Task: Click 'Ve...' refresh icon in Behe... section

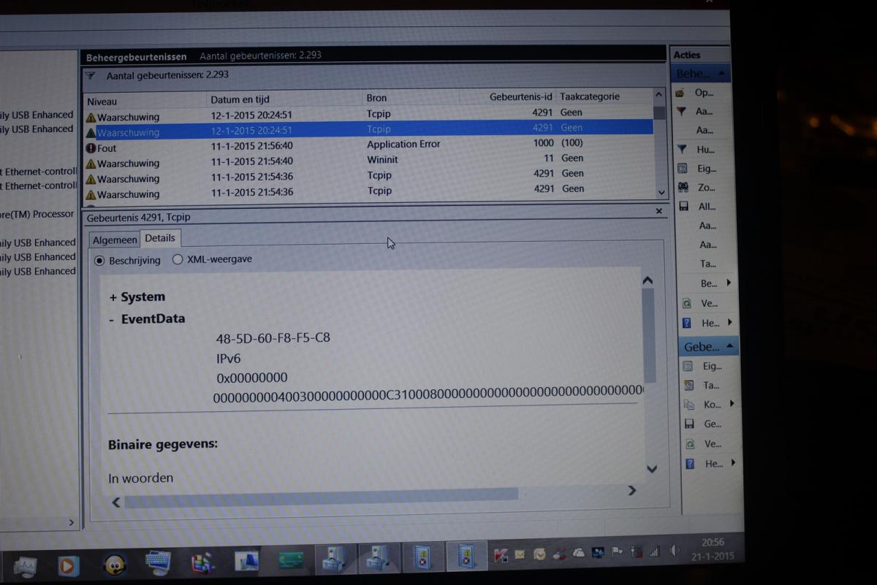Action: coord(686,302)
